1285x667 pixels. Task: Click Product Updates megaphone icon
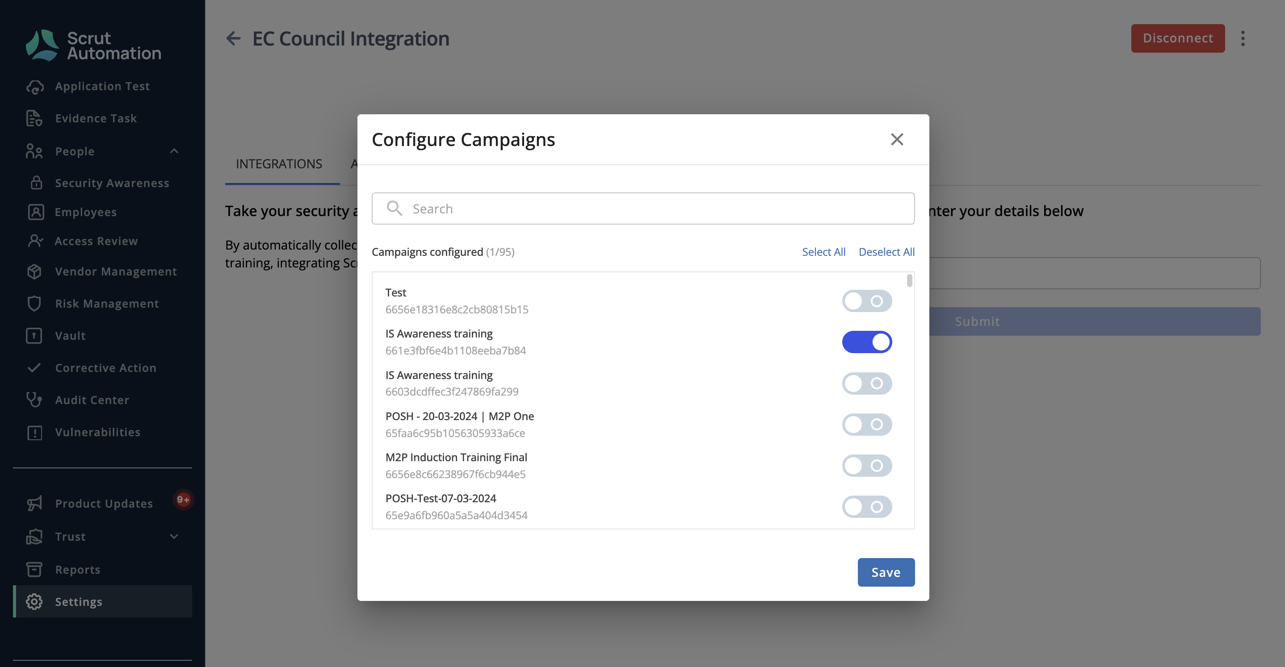(34, 504)
